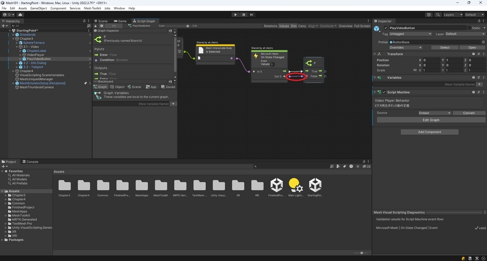Toggle the Static checkbox

469,28
